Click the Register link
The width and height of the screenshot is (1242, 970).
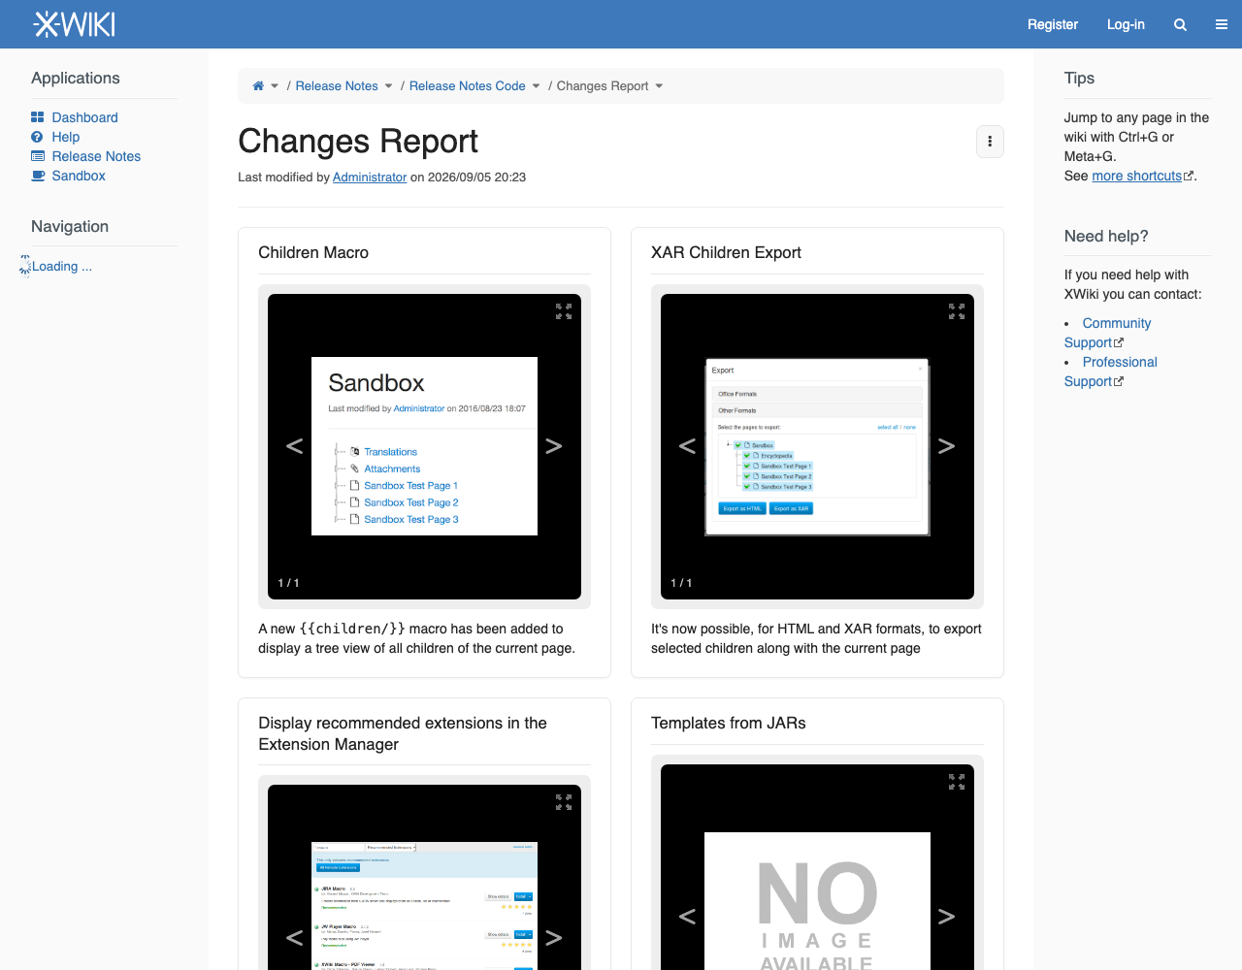(x=1053, y=24)
